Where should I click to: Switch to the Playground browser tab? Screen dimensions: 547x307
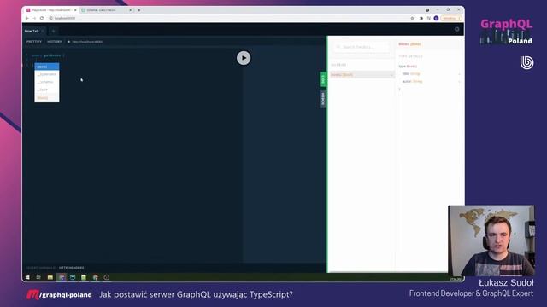[x=51, y=10]
